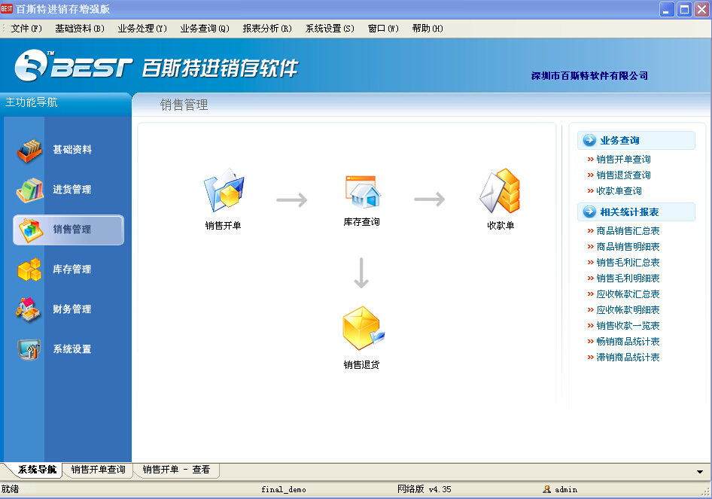This screenshot has height=499, width=712.
Task: Open the 帮助(H) menu
Action: 428,29
